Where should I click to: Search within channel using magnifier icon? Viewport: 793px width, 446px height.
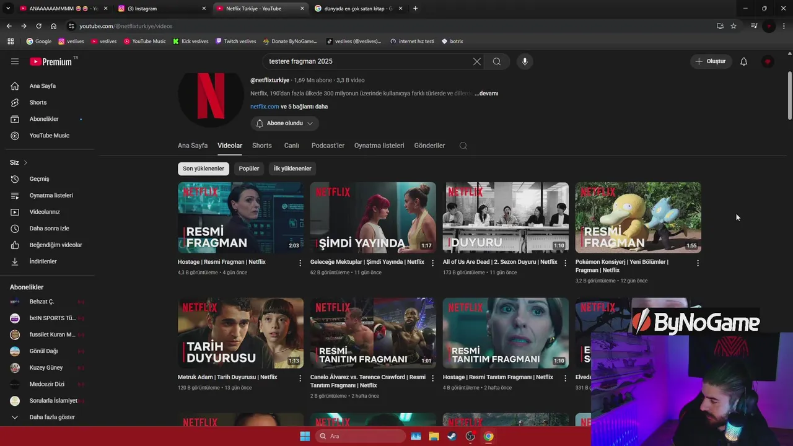(x=463, y=146)
